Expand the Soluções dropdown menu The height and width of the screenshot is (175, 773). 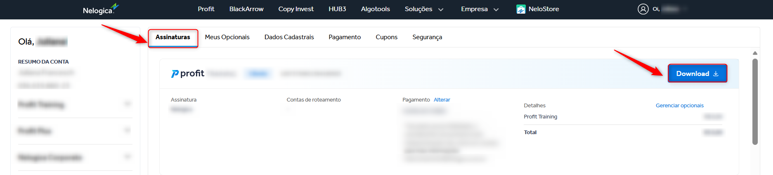pyautogui.click(x=424, y=9)
